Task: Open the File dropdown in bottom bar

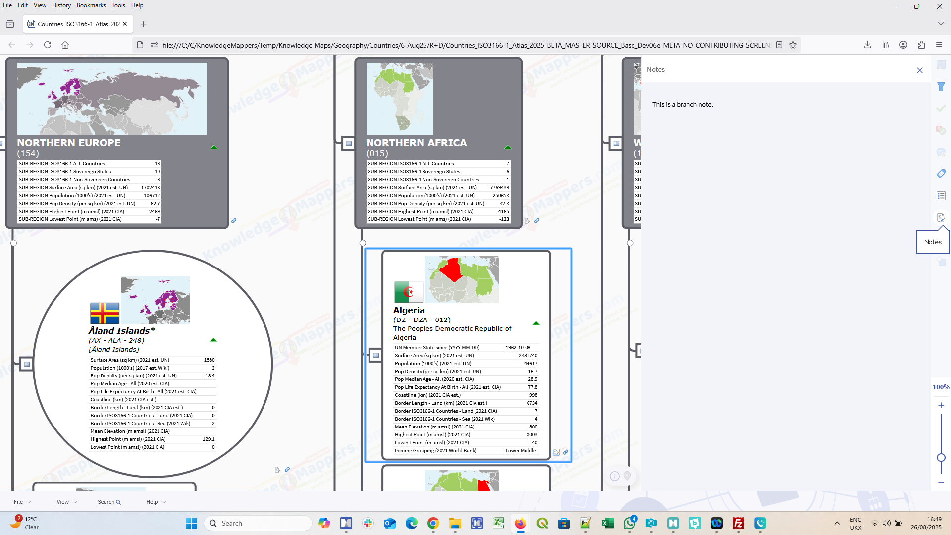Action: (22, 502)
